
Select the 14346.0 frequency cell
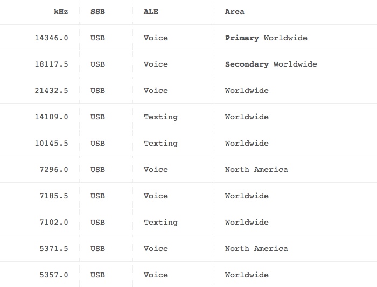[x=52, y=38]
